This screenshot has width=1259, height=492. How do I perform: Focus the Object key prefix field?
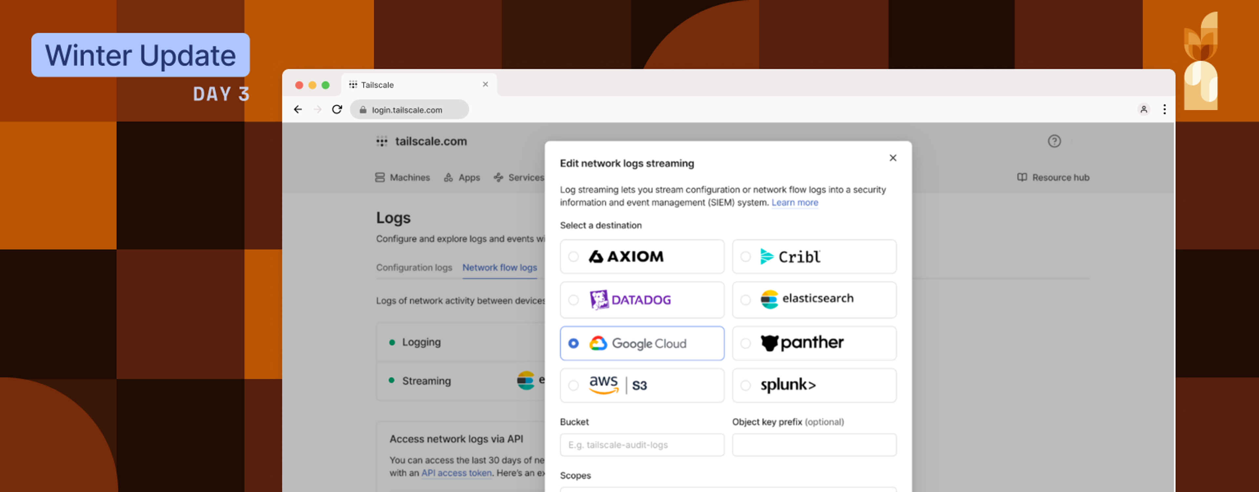(814, 444)
